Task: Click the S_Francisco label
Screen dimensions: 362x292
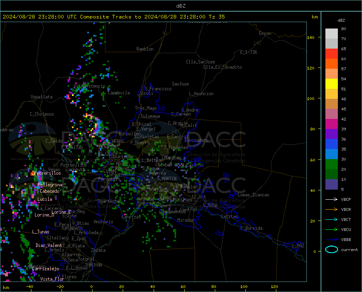Action: click(x=158, y=89)
